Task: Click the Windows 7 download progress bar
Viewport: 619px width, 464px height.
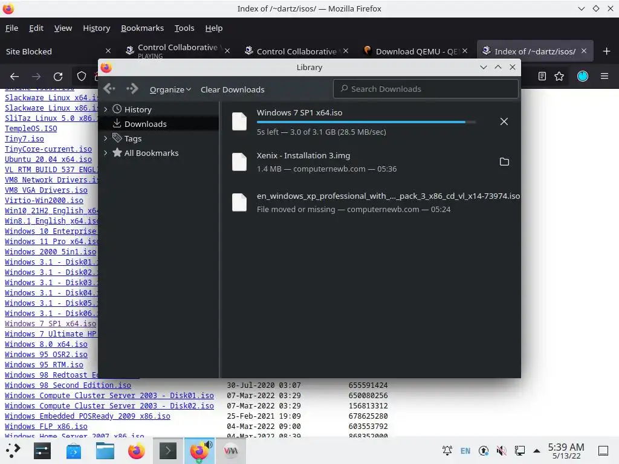Action: (366, 122)
